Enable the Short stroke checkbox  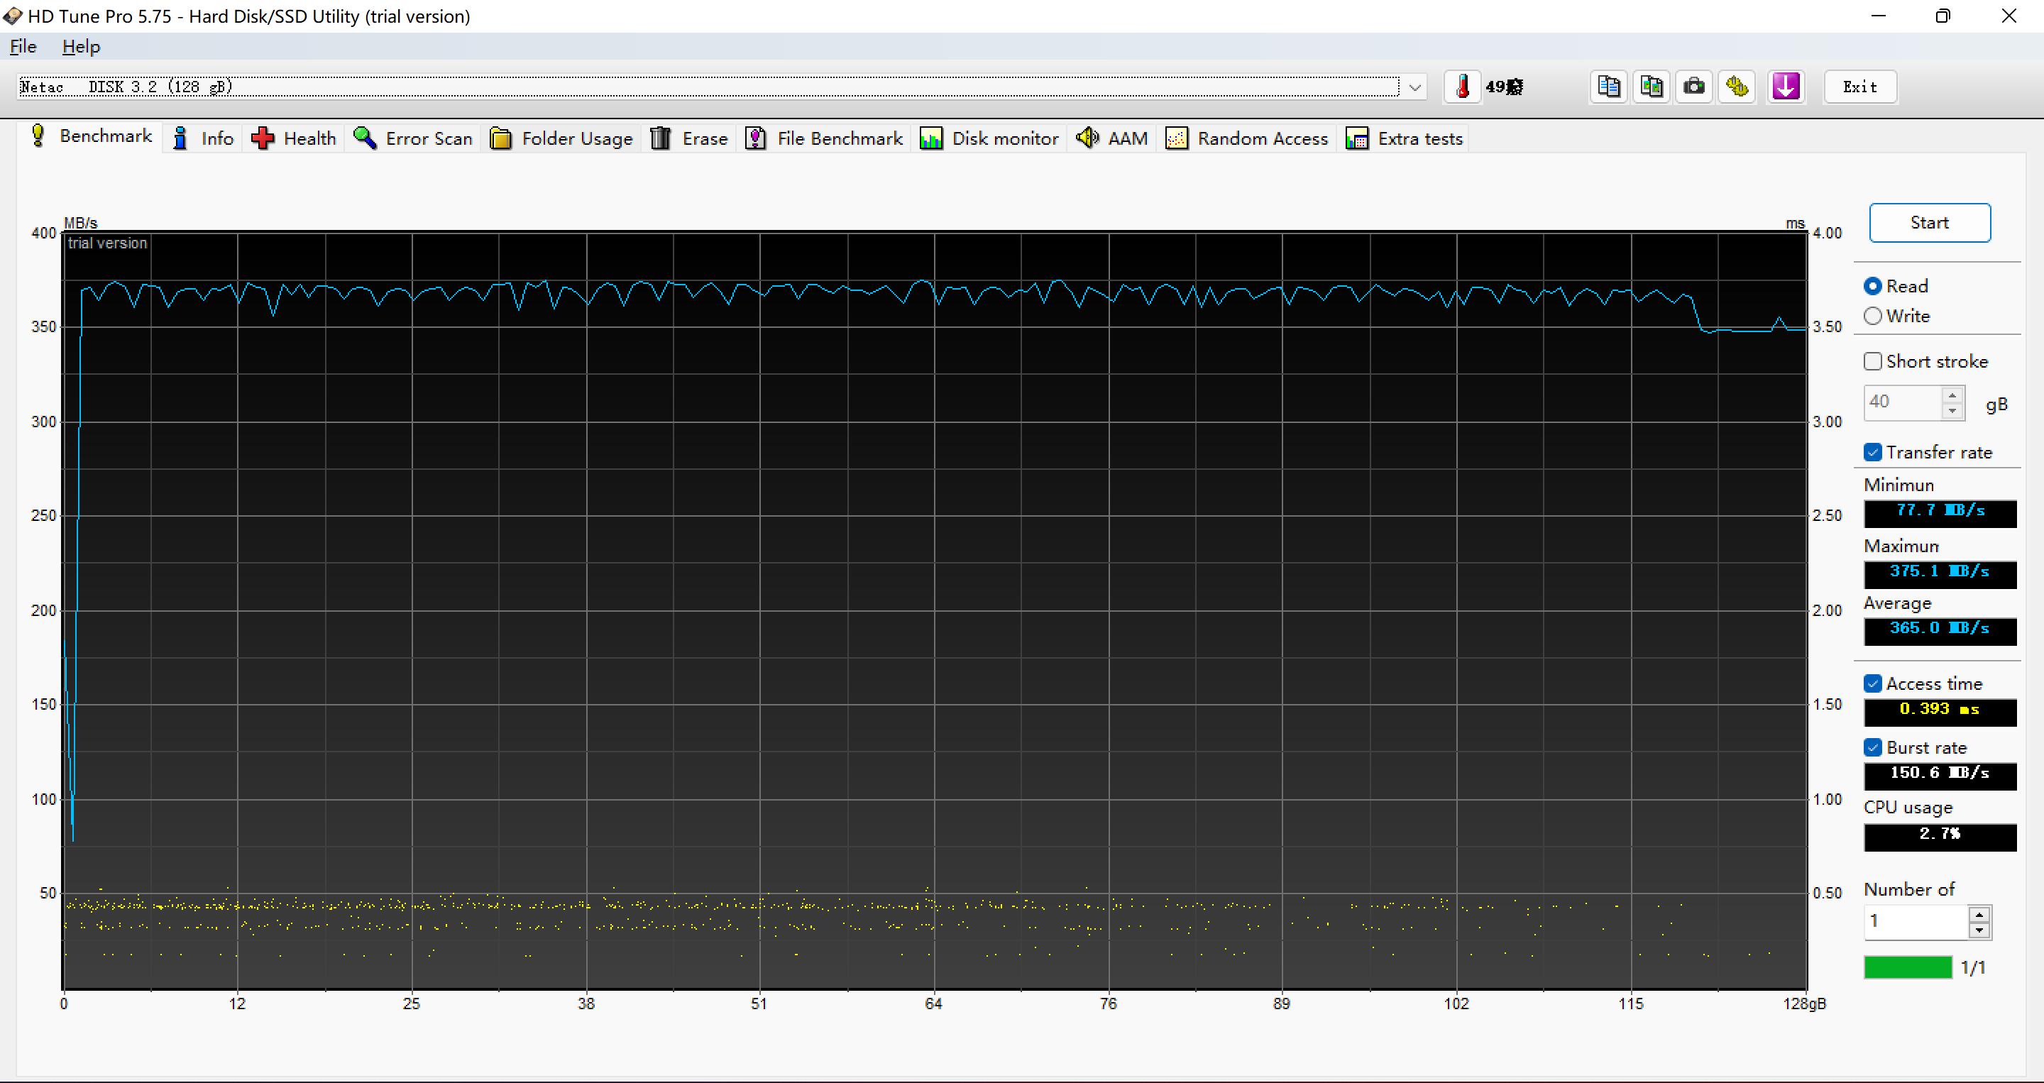[x=1874, y=362]
